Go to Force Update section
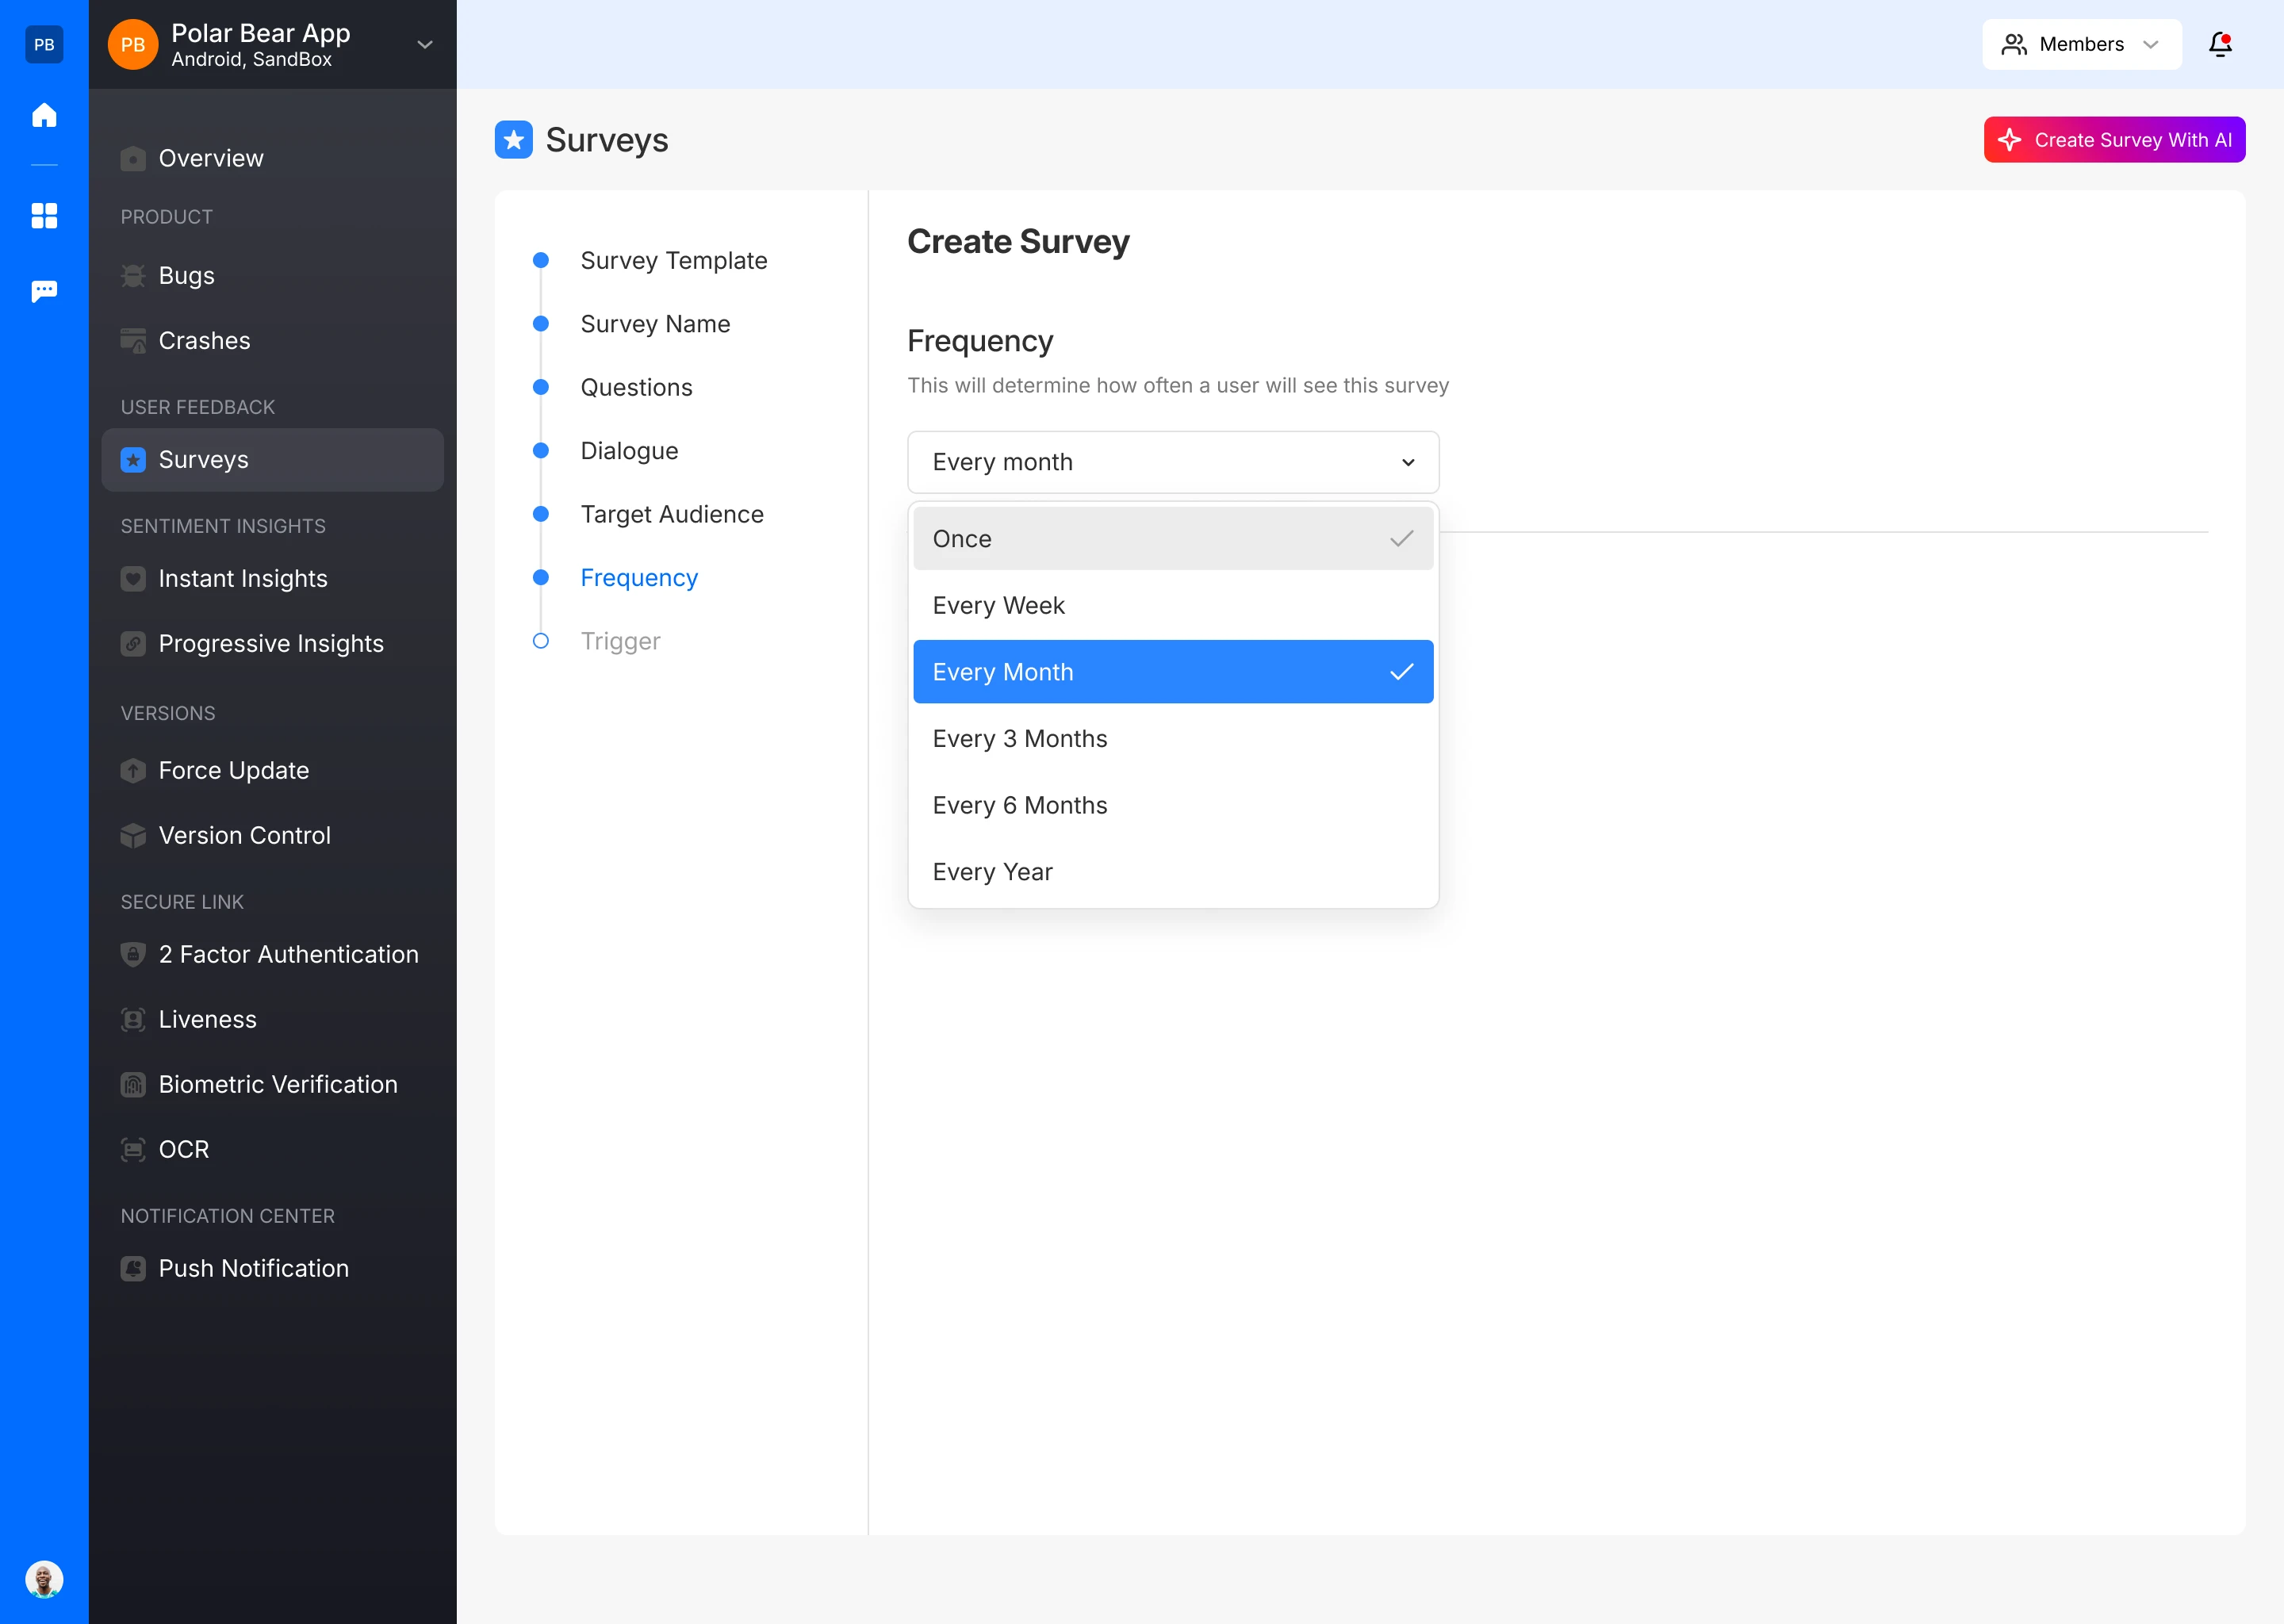The width and height of the screenshot is (2284, 1624). (x=233, y=770)
